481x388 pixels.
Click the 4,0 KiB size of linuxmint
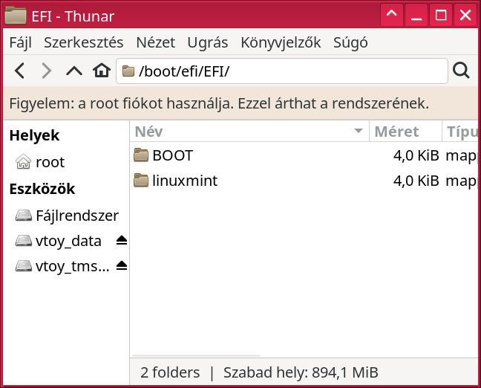click(x=416, y=181)
